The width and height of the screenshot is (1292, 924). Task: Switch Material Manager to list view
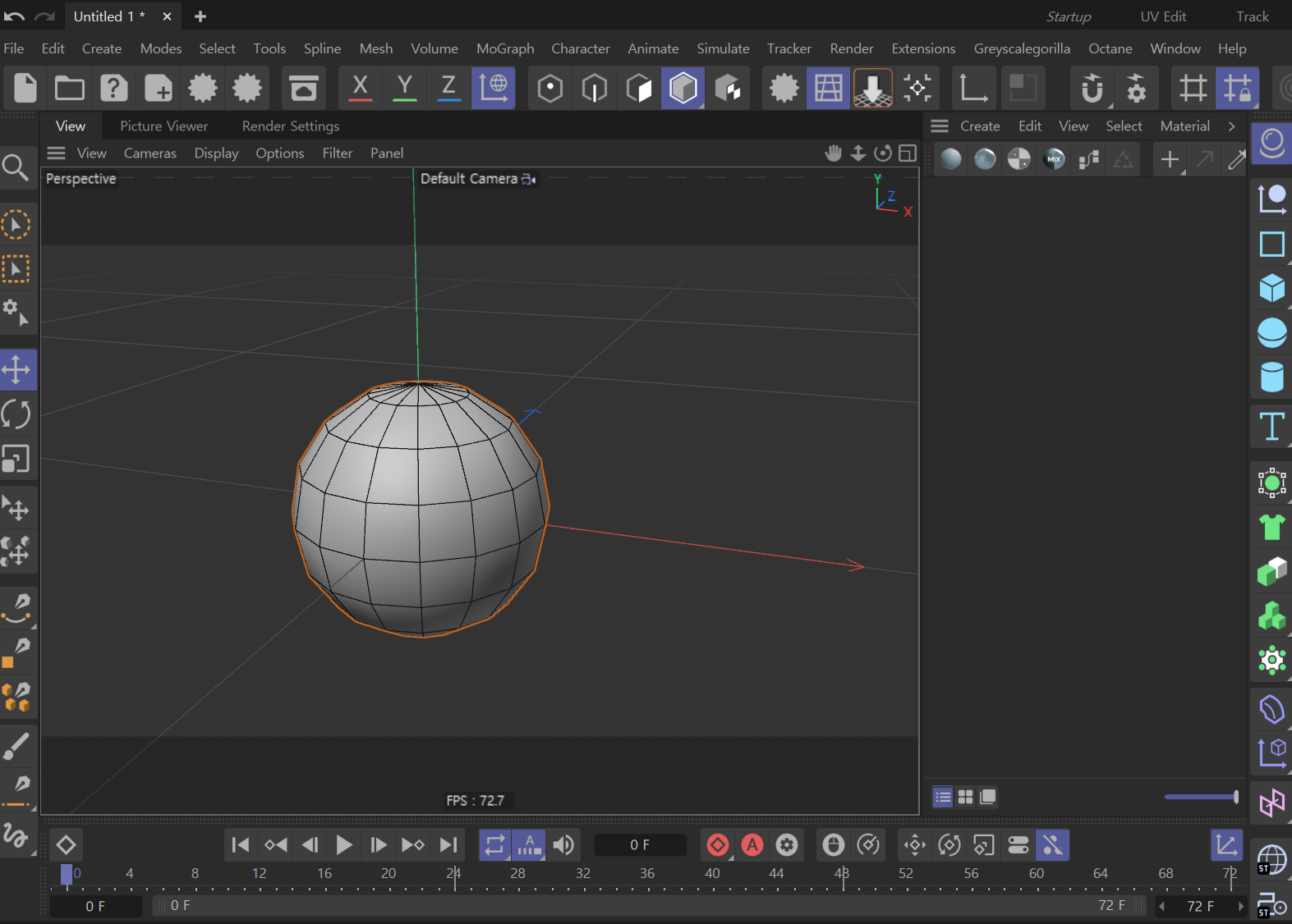pyautogui.click(x=943, y=797)
